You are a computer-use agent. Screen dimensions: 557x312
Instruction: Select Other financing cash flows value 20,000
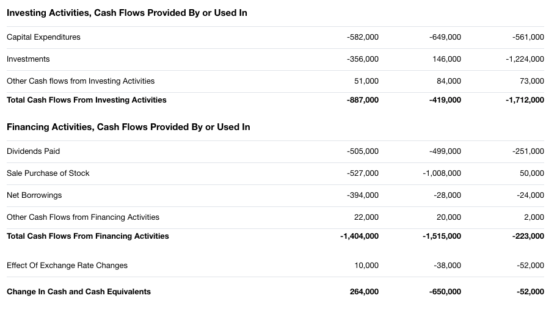pyautogui.click(x=449, y=217)
